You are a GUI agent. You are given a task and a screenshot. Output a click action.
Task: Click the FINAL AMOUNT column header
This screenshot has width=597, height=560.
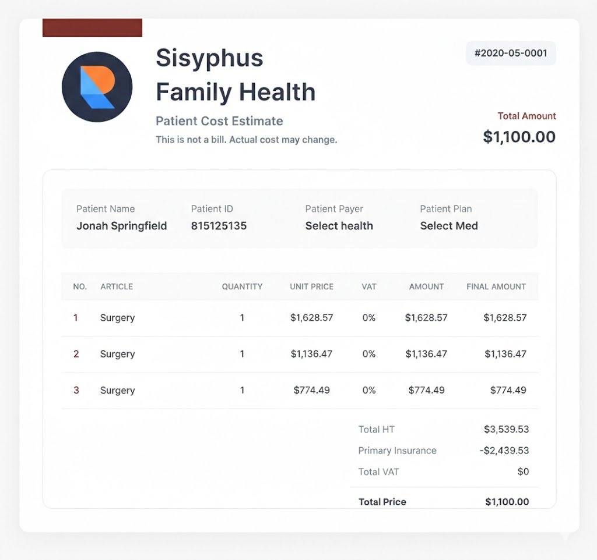[496, 286]
